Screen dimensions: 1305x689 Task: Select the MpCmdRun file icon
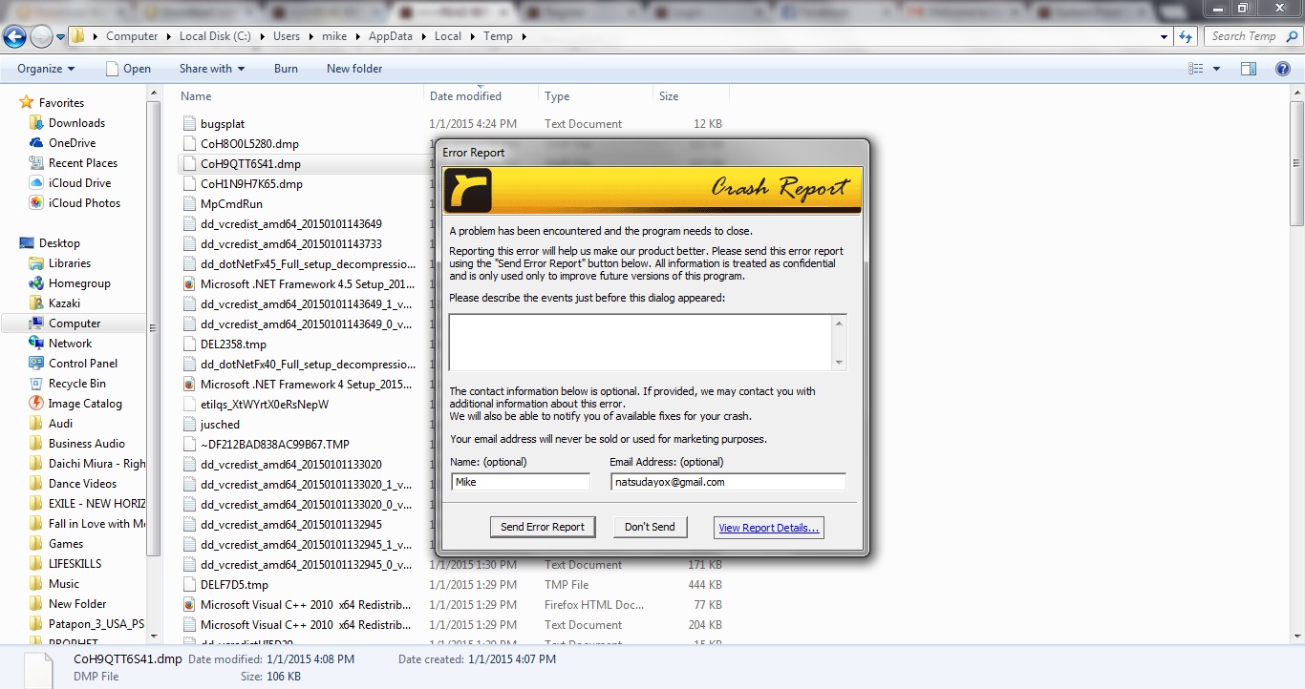point(189,204)
